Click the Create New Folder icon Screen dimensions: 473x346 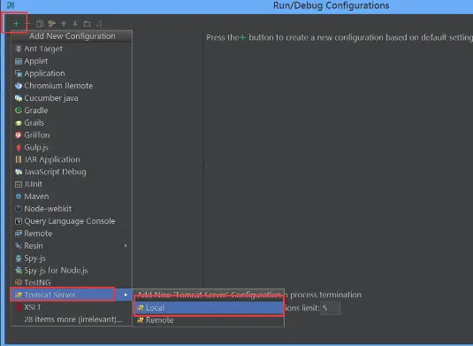[x=88, y=24]
